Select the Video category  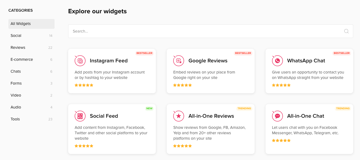point(16,95)
